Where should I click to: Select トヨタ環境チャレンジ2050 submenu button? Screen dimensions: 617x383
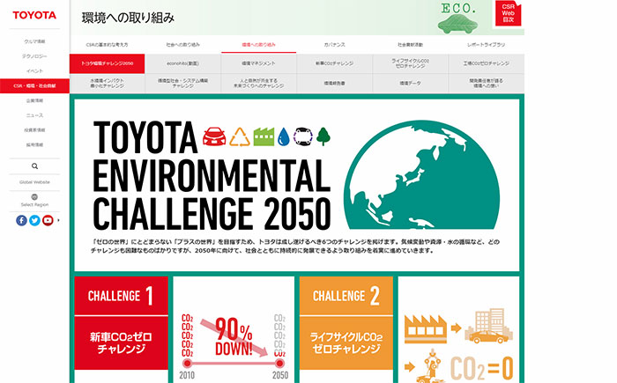pyautogui.click(x=107, y=63)
